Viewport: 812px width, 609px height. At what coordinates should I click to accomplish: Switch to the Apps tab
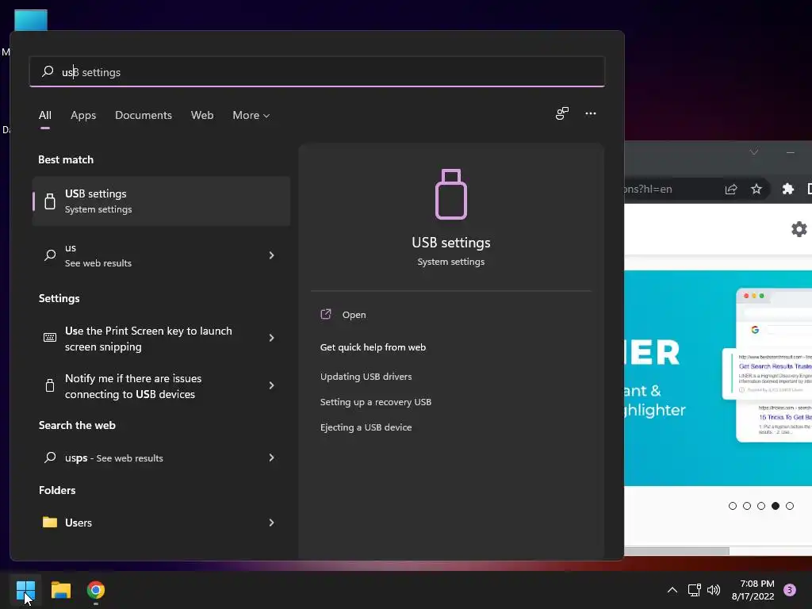[83, 115]
